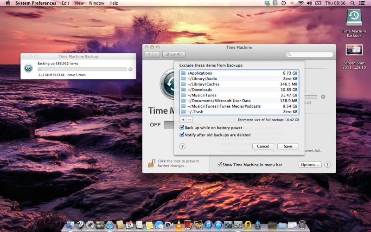The height and width of the screenshot is (232, 371).
Task: Open Reminders from the Dock
Action: point(139,225)
